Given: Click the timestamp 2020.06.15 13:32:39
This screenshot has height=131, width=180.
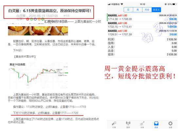Looking at the screenshot, I should (168, 31).
